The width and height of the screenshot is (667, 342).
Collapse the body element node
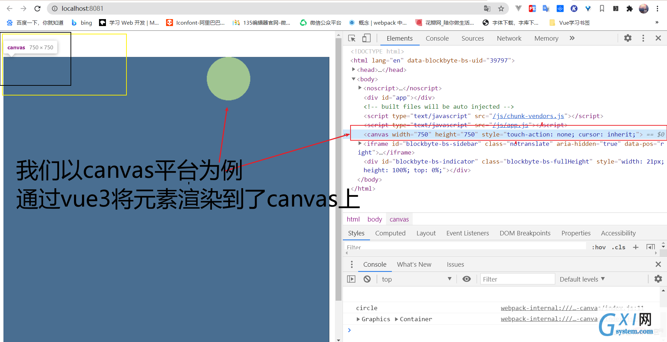pyautogui.click(x=353, y=79)
